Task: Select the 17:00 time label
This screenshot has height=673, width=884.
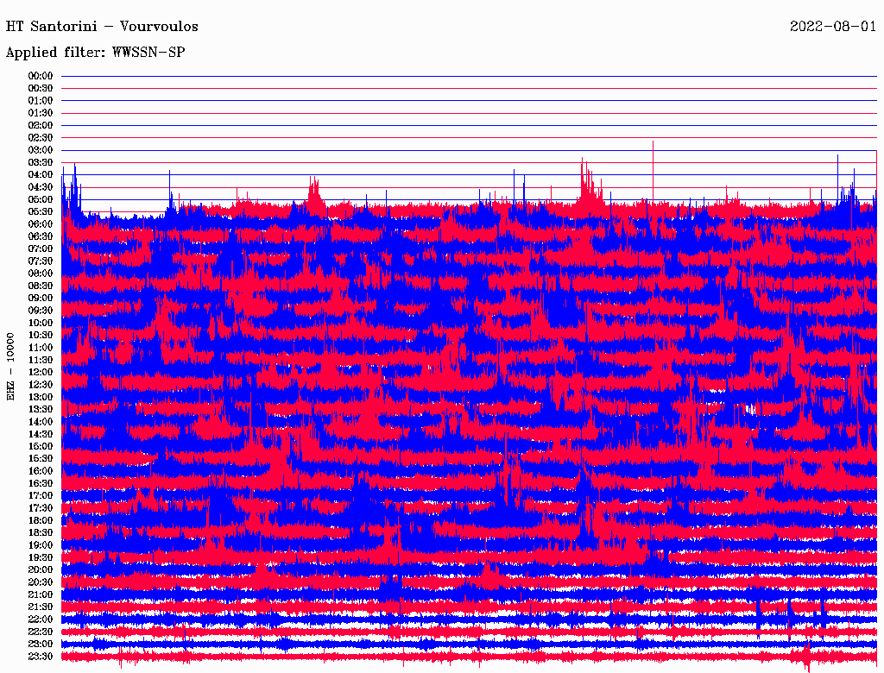Action: click(41, 495)
